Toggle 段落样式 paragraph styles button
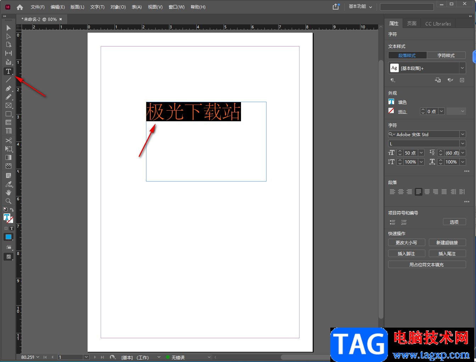 click(407, 55)
